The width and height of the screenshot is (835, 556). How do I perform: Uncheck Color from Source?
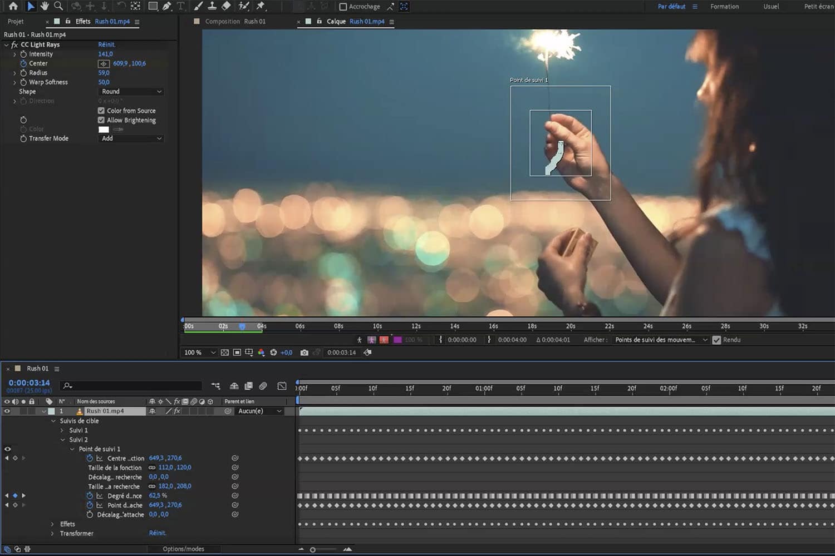[101, 111]
